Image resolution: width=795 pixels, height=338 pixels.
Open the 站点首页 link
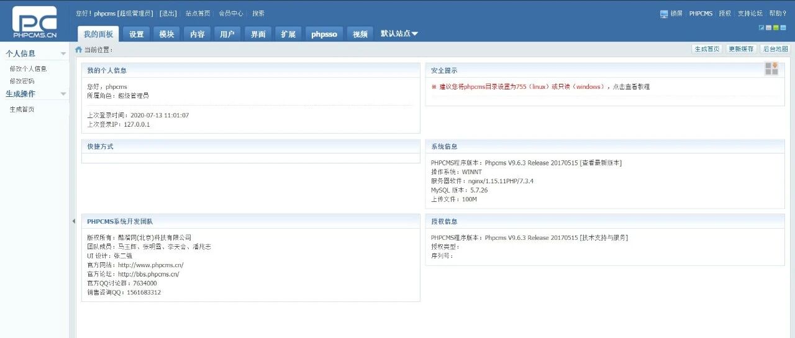(198, 13)
